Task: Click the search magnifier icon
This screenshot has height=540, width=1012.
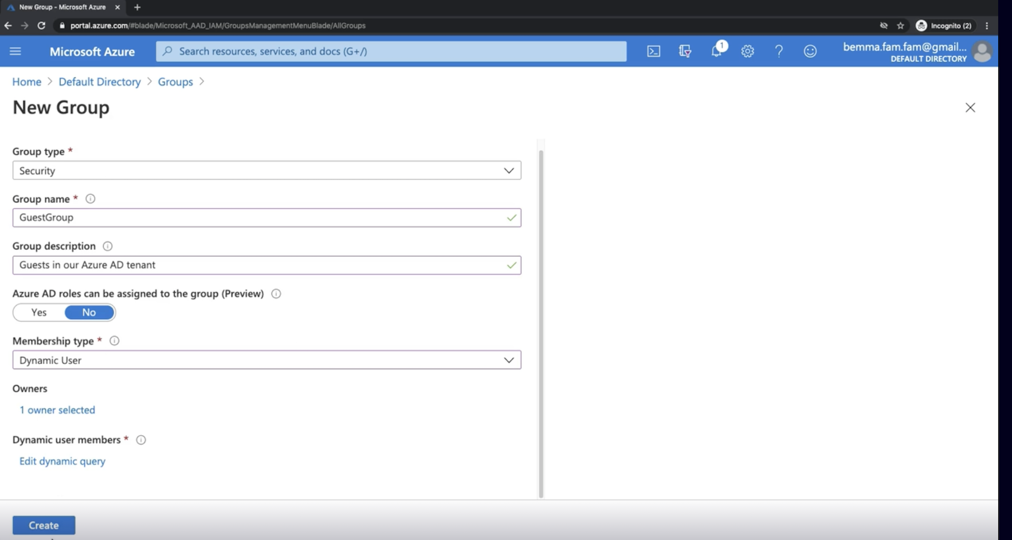Action: pos(167,51)
